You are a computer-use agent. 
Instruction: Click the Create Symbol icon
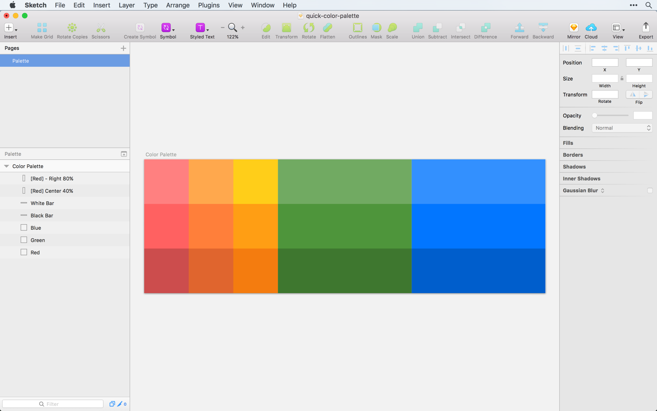tap(140, 27)
